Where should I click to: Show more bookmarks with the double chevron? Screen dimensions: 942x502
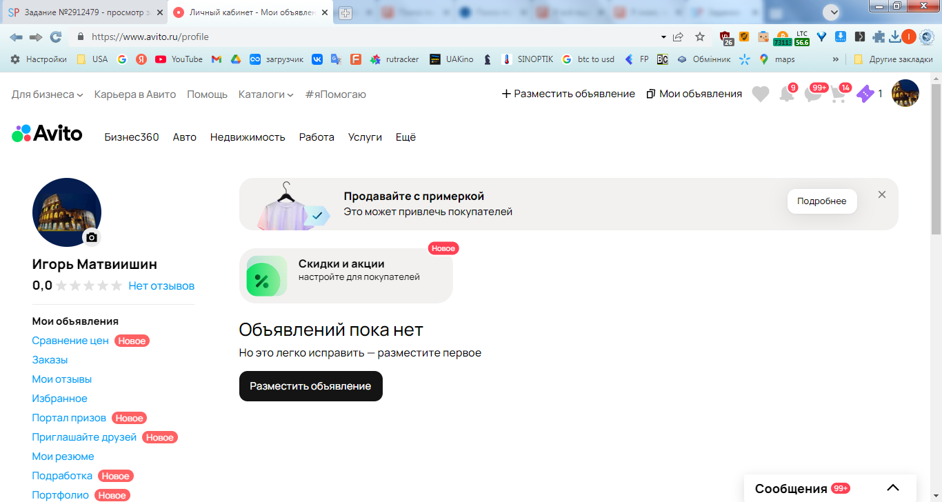(x=836, y=59)
